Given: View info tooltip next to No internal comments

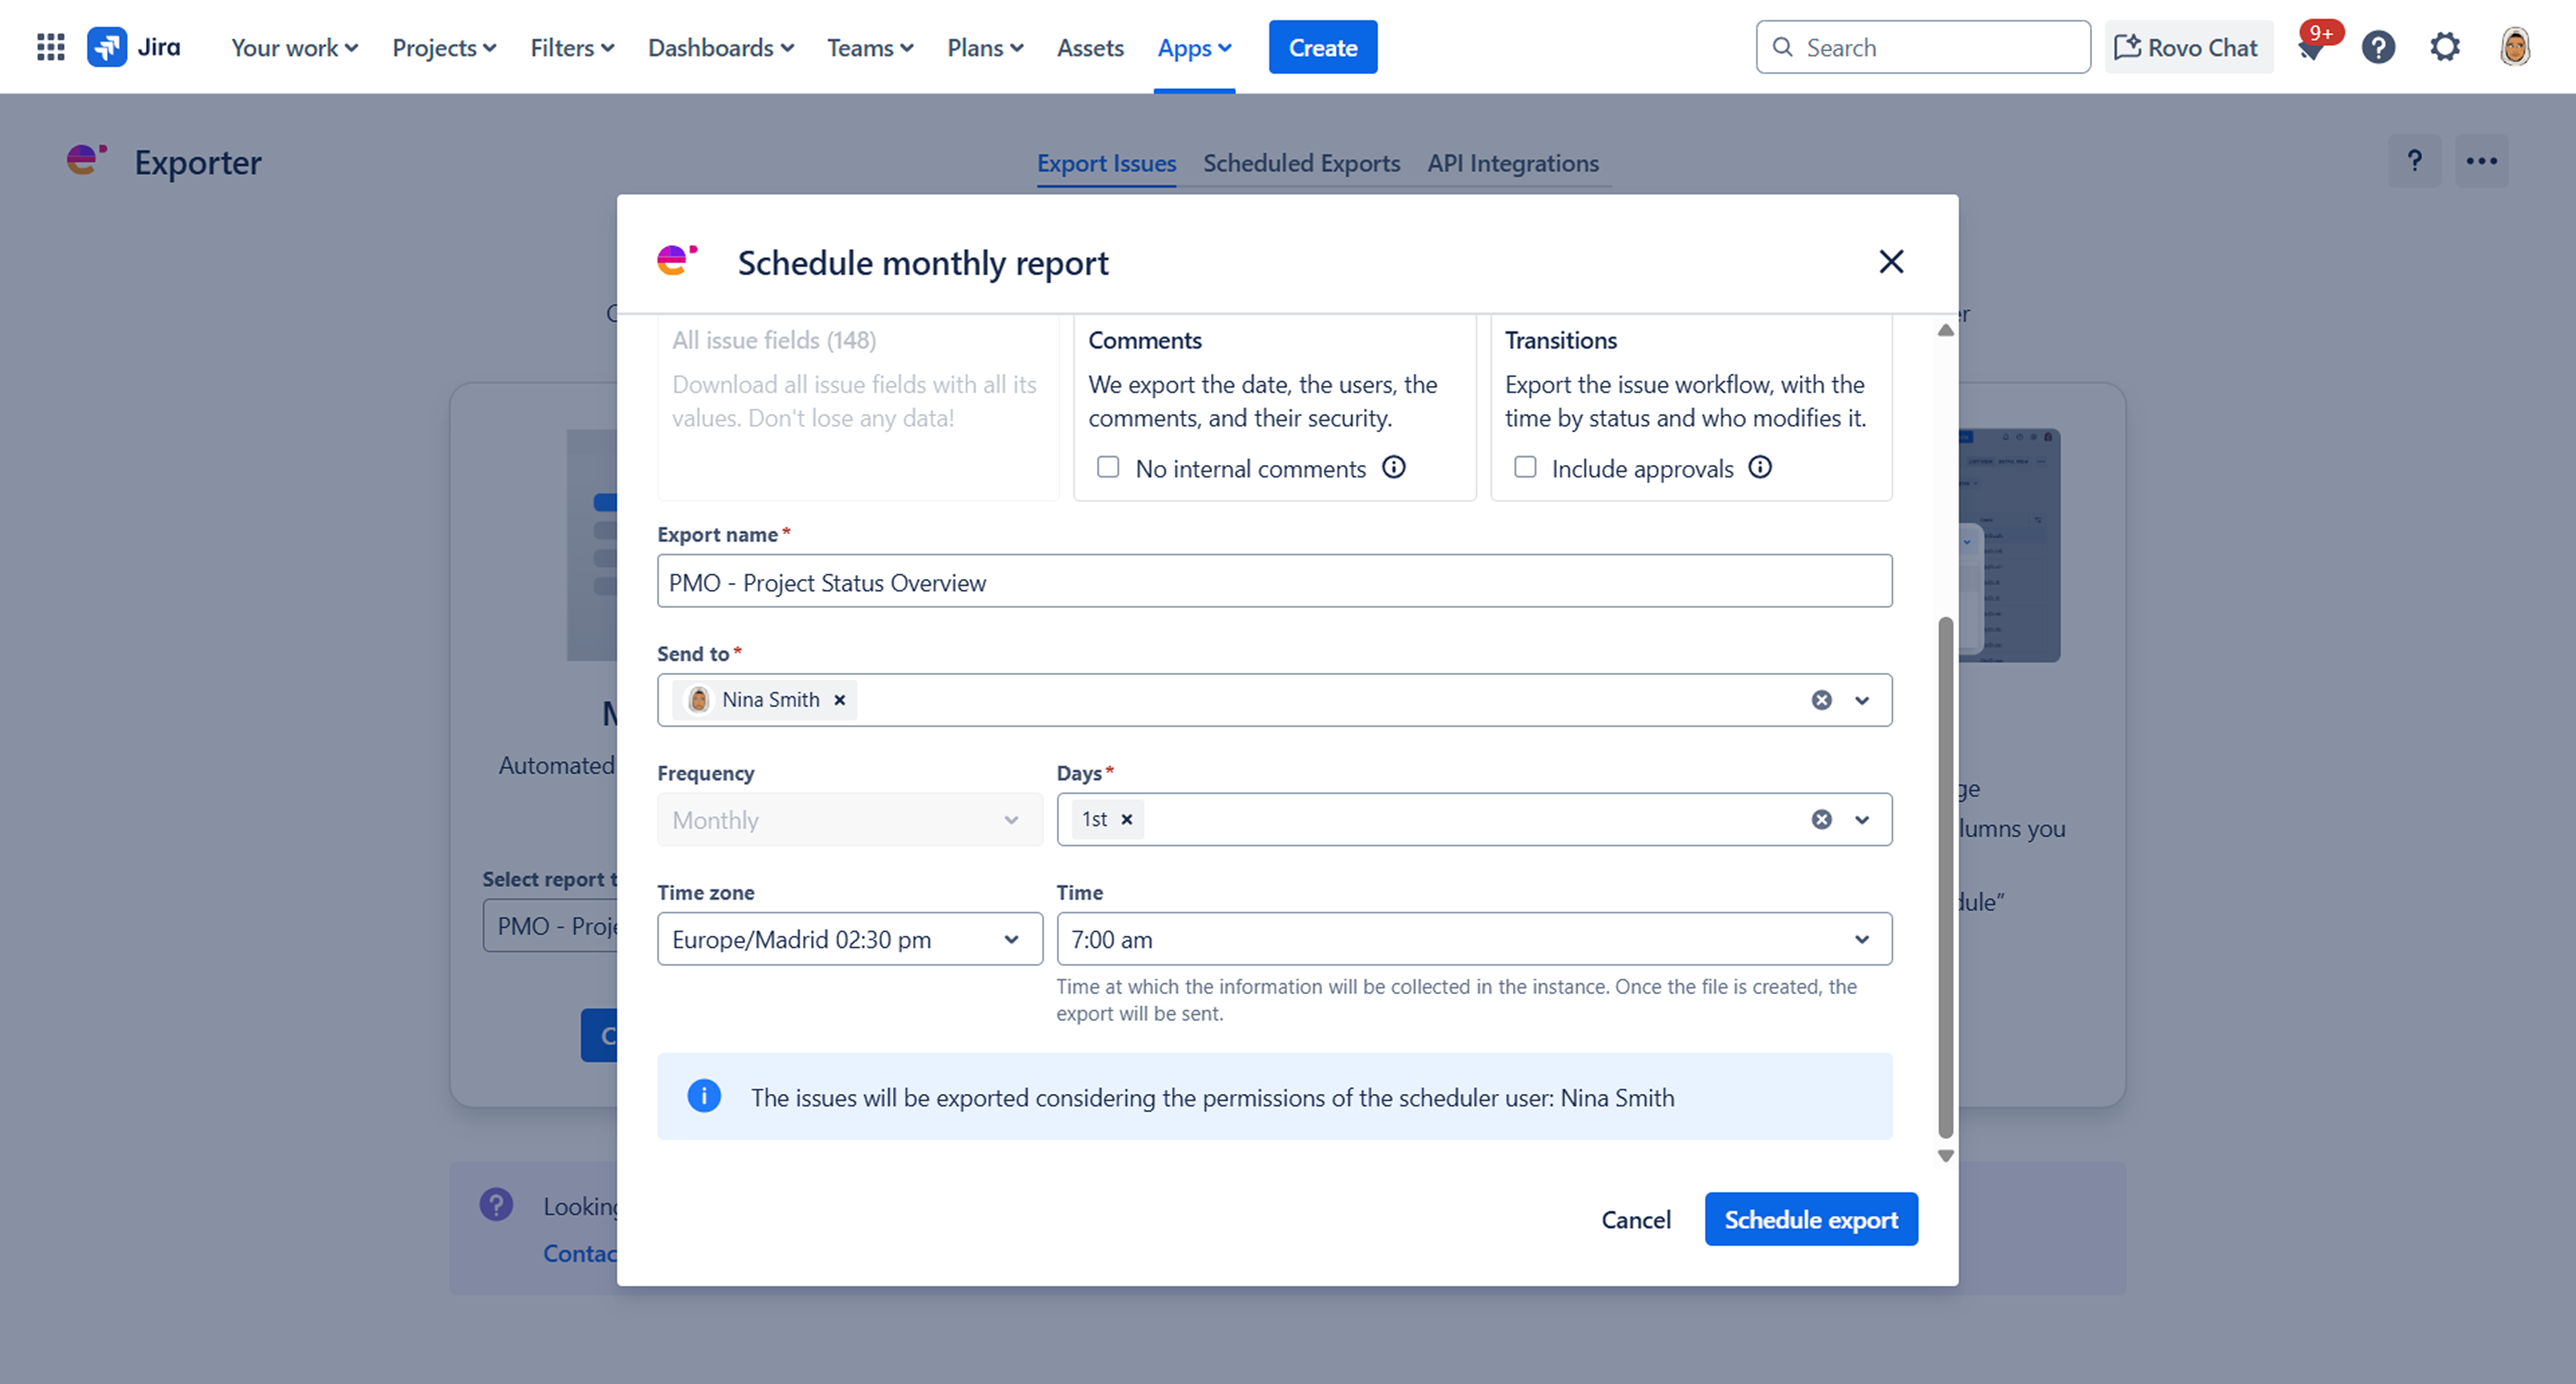Looking at the screenshot, I should [x=1394, y=467].
